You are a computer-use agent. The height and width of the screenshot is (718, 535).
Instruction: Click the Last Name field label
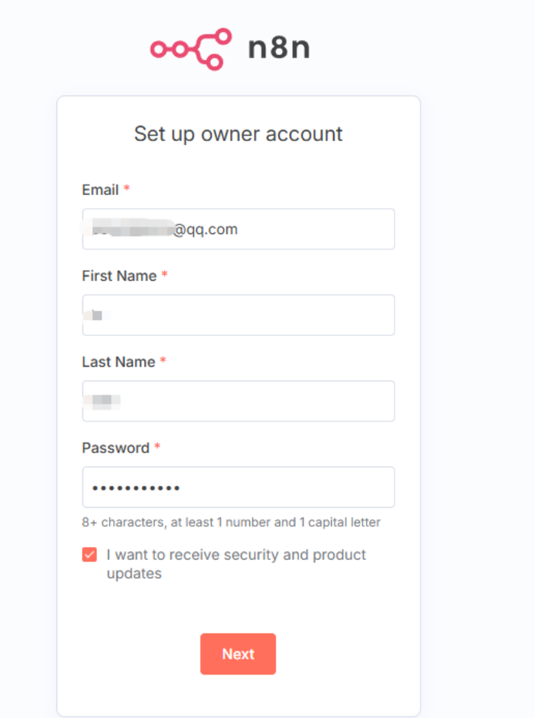pos(119,362)
